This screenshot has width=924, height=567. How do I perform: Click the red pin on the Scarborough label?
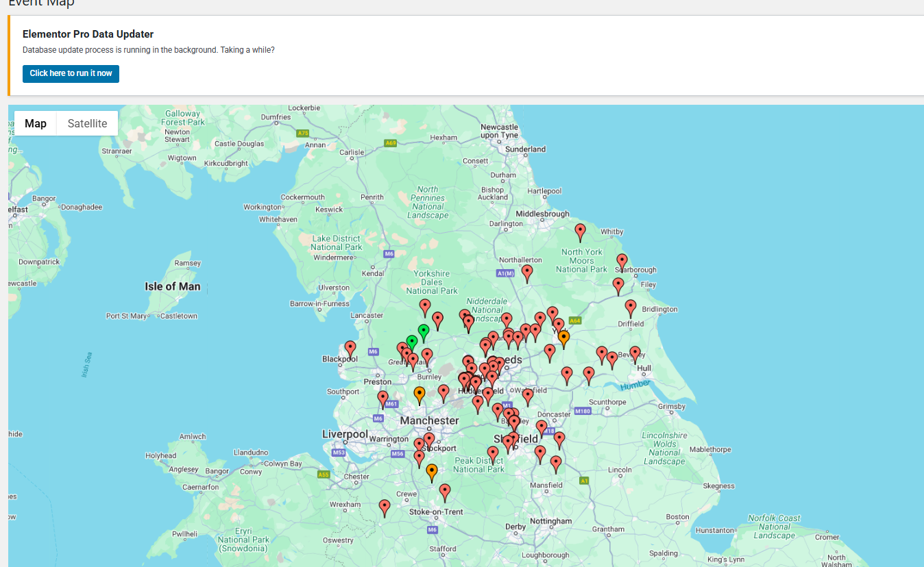[622, 263]
